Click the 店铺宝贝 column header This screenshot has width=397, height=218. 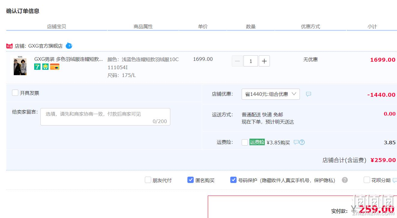[x=57, y=26]
